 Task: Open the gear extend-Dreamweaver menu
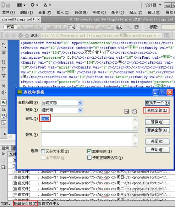click(34, 5)
